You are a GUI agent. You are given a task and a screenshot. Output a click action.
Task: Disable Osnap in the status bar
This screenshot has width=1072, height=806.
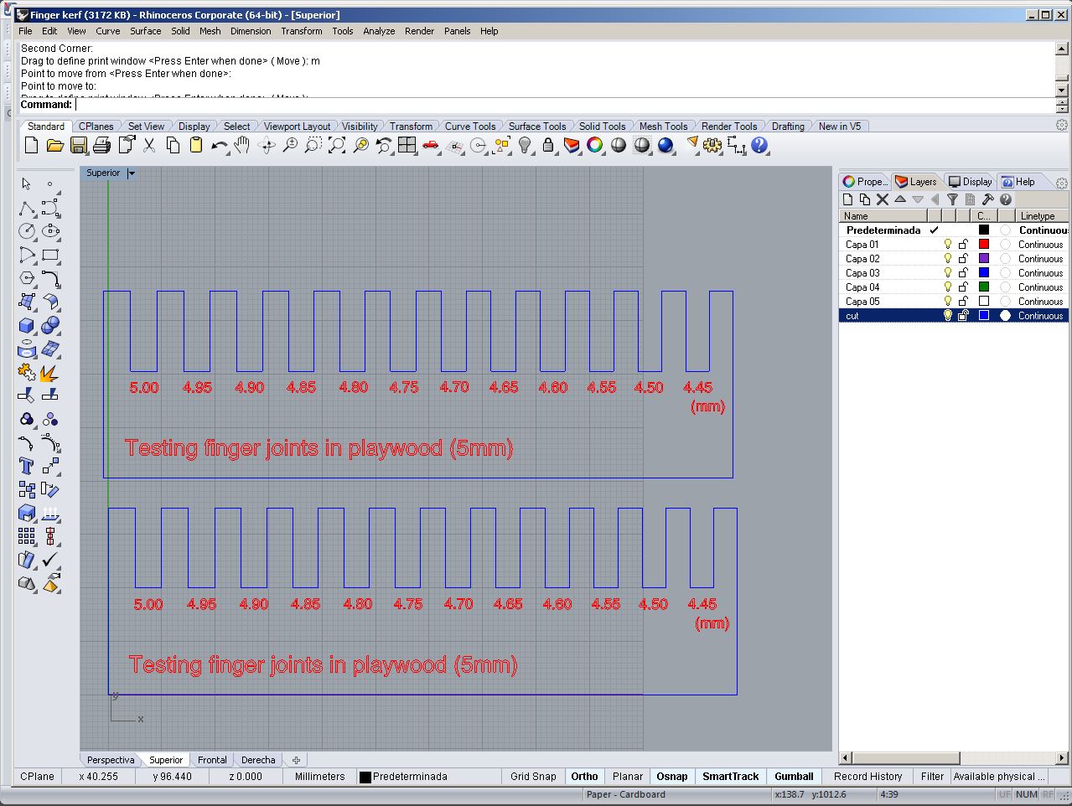coord(671,777)
